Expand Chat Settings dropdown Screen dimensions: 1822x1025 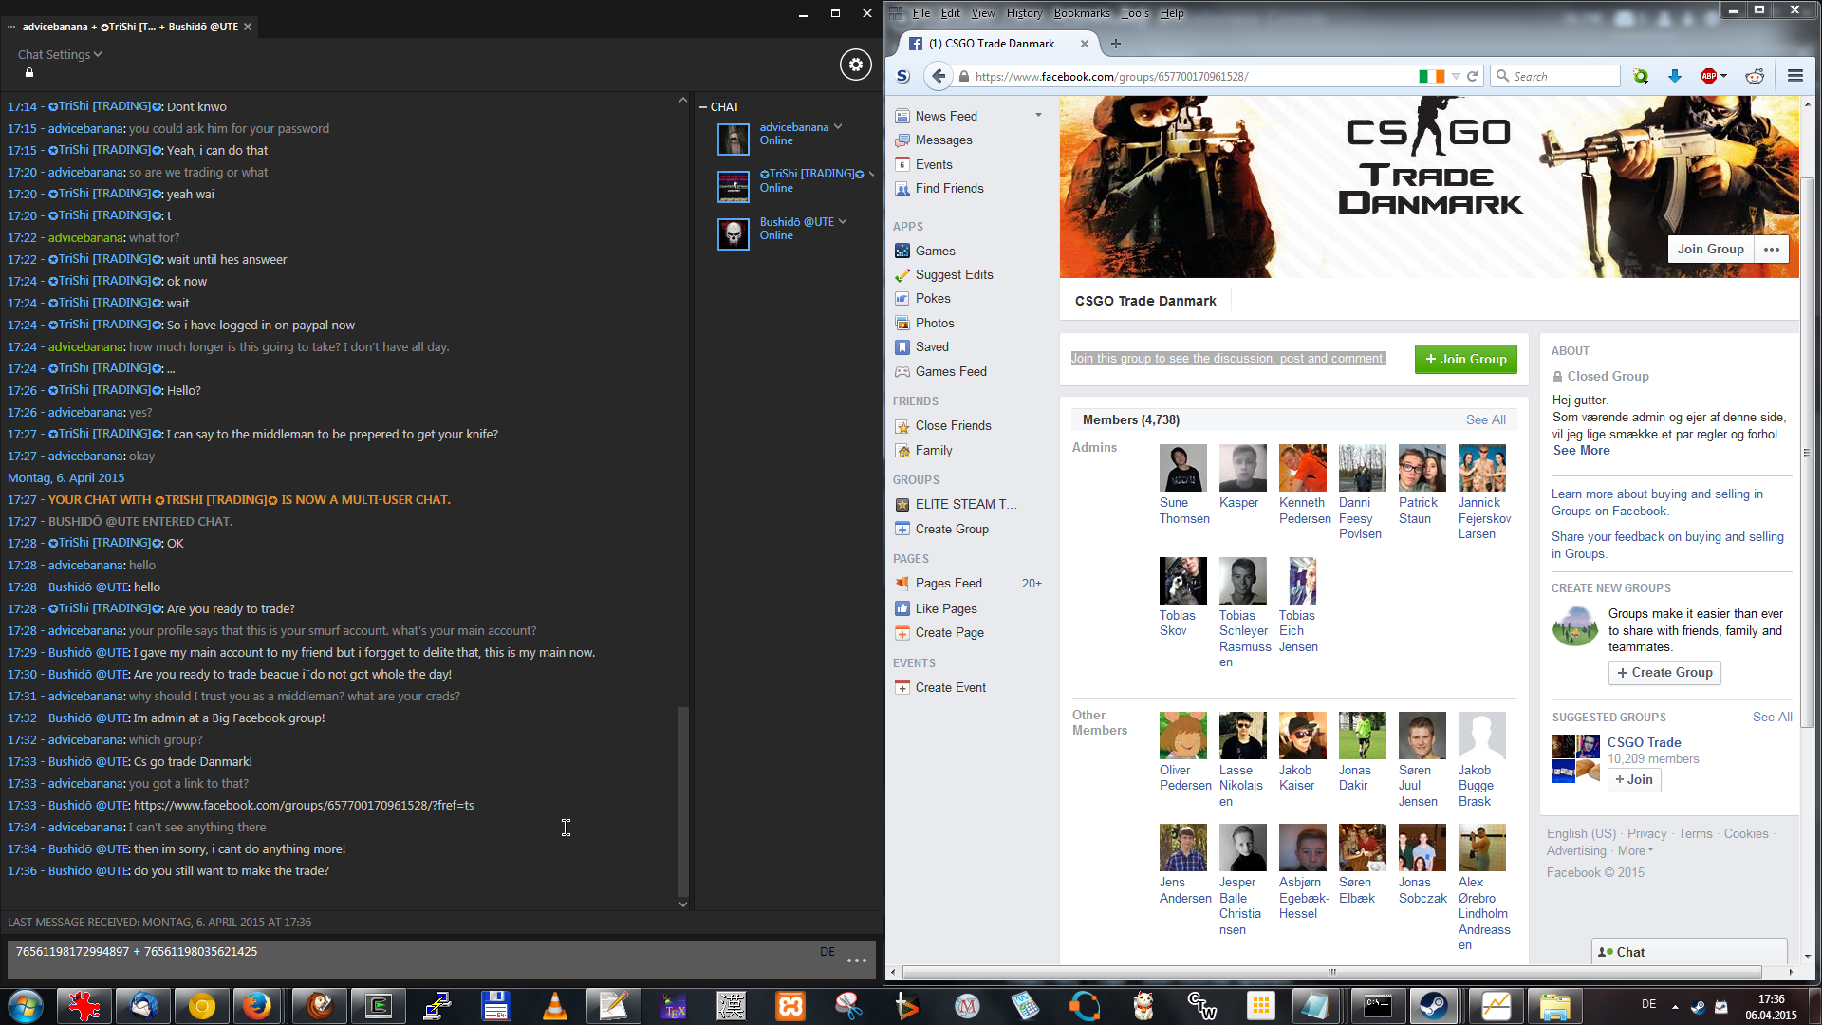click(60, 54)
